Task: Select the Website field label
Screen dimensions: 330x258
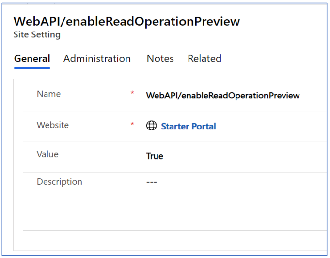Action: [x=53, y=125]
